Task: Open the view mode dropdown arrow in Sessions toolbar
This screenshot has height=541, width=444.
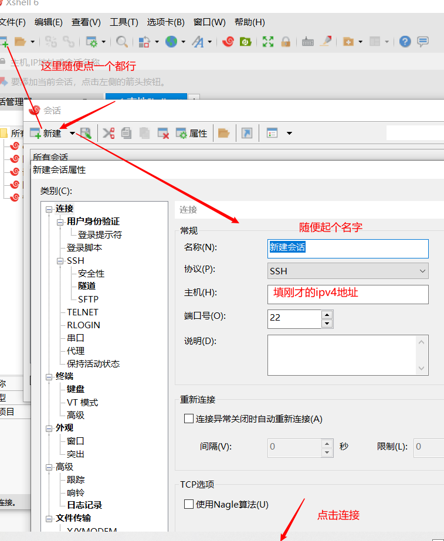Action: (x=289, y=133)
